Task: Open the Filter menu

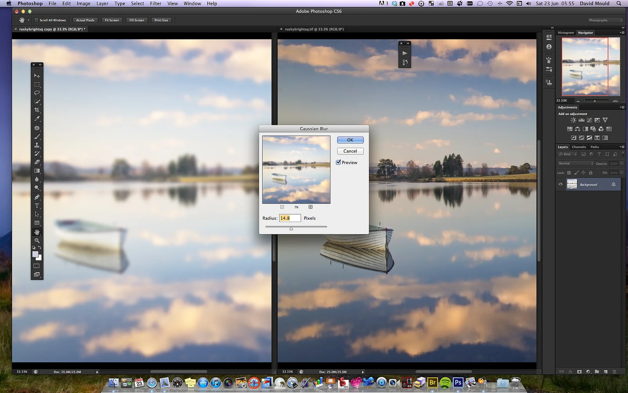Action: pyautogui.click(x=155, y=4)
